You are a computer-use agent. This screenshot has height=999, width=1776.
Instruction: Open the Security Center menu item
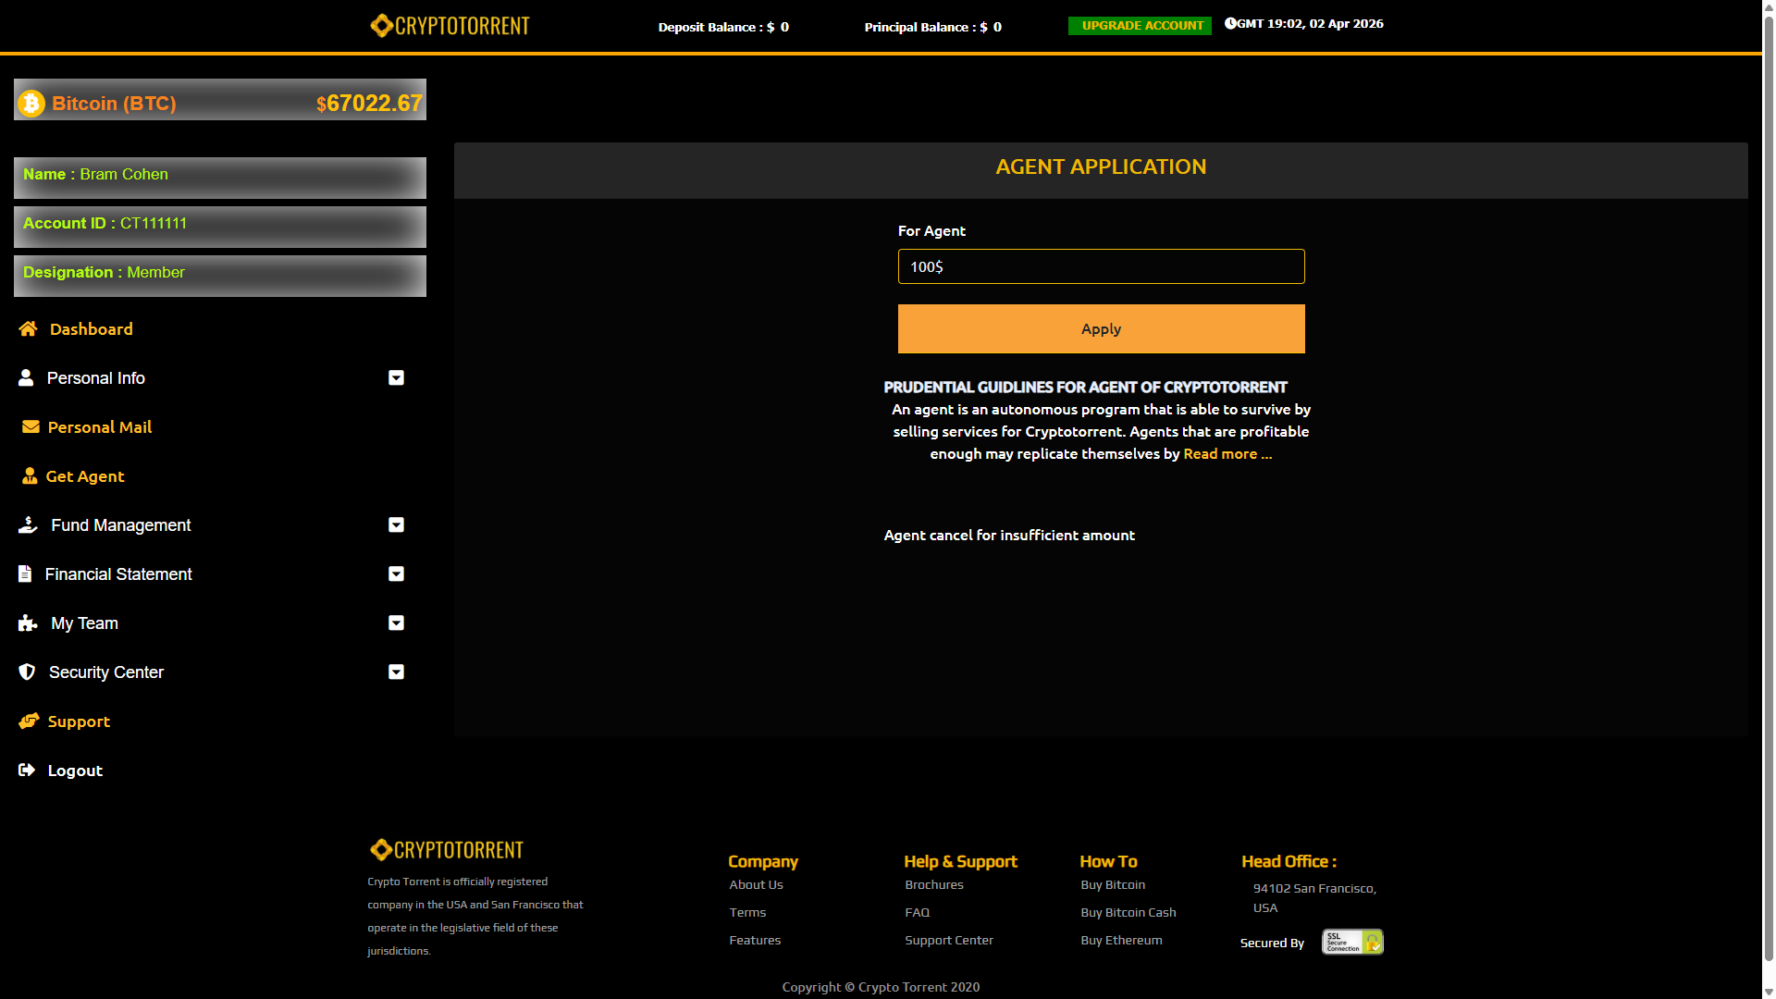click(105, 672)
